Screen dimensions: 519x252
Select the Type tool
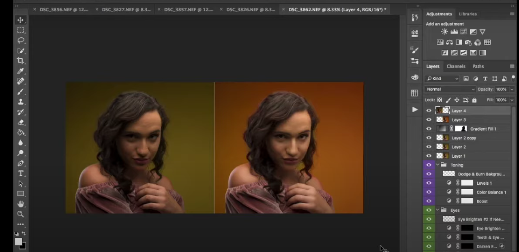point(21,173)
